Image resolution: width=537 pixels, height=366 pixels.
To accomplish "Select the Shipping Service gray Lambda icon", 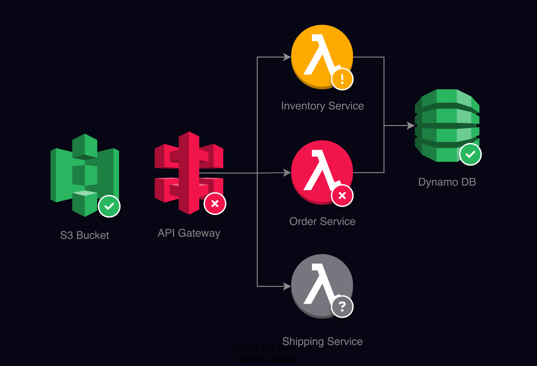I will [x=322, y=286].
